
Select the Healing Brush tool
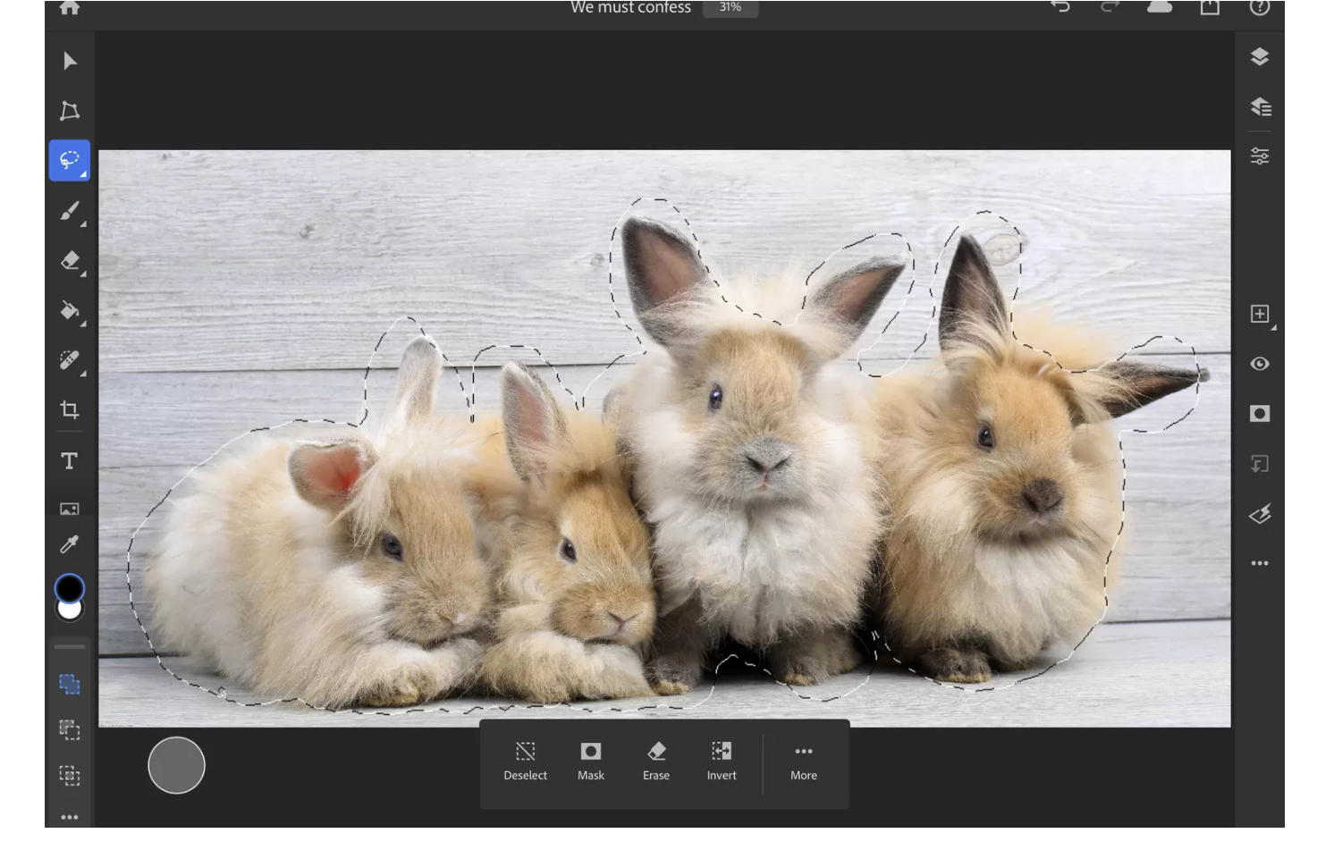click(70, 360)
